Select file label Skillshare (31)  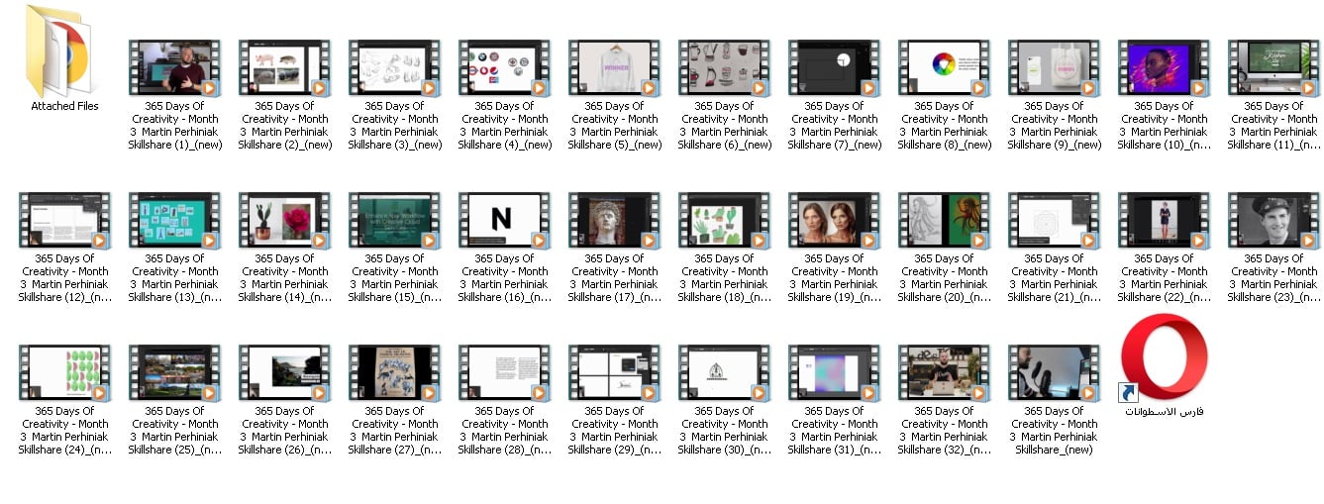835,430
